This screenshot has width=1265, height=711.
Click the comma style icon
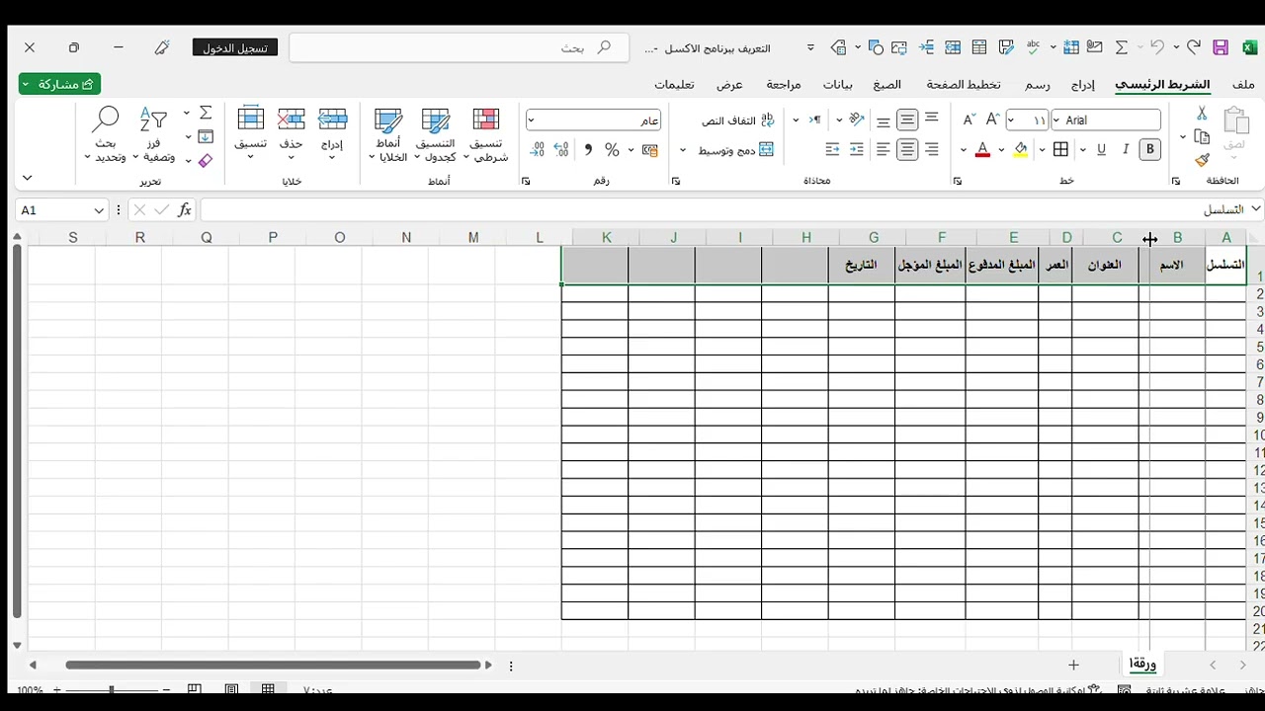click(x=588, y=150)
